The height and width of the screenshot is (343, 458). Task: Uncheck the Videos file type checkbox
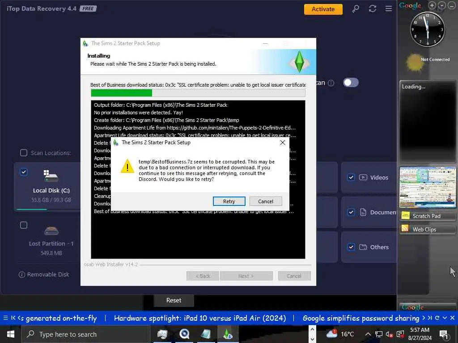(351, 177)
